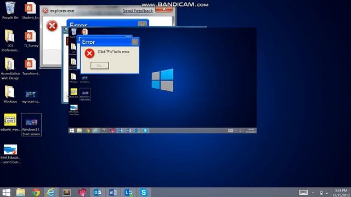Click Internet Explorer in nested desktop taskbar
The height and width of the screenshot is (197, 351).
95,130
